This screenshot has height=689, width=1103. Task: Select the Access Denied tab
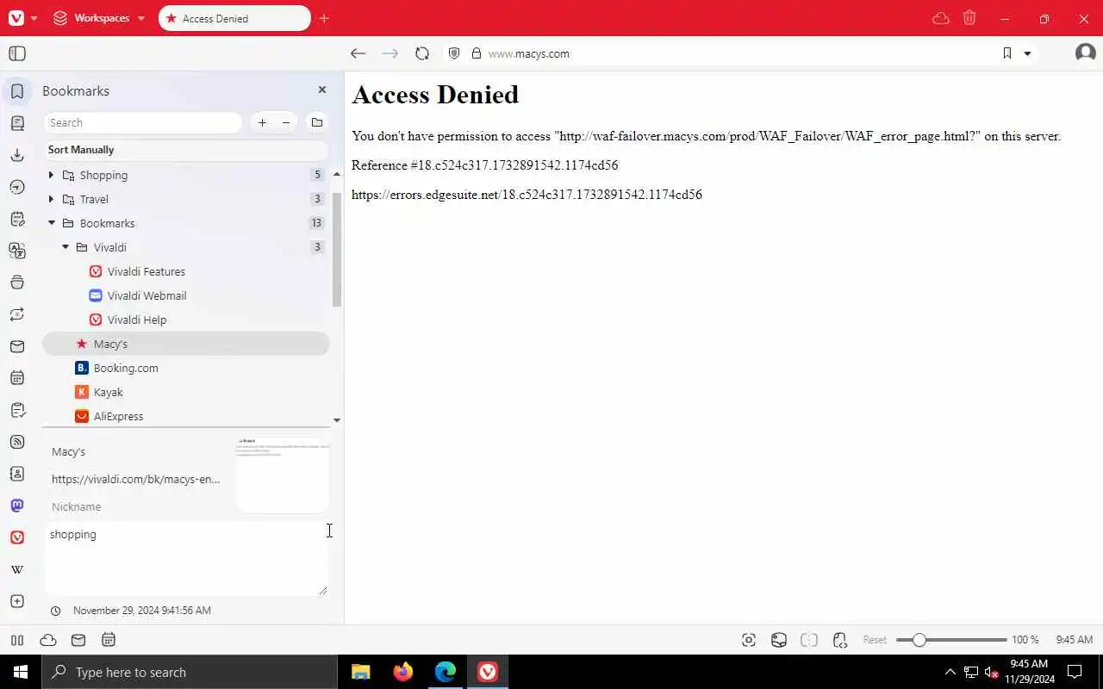[x=234, y=18]
